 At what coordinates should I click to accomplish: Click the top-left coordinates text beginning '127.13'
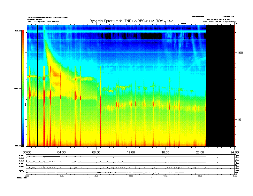point(46,21)
